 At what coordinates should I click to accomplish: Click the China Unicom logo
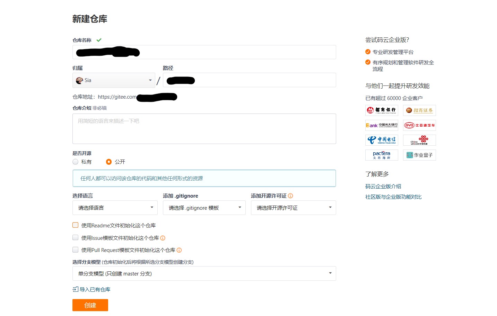(x=419, y=140)
